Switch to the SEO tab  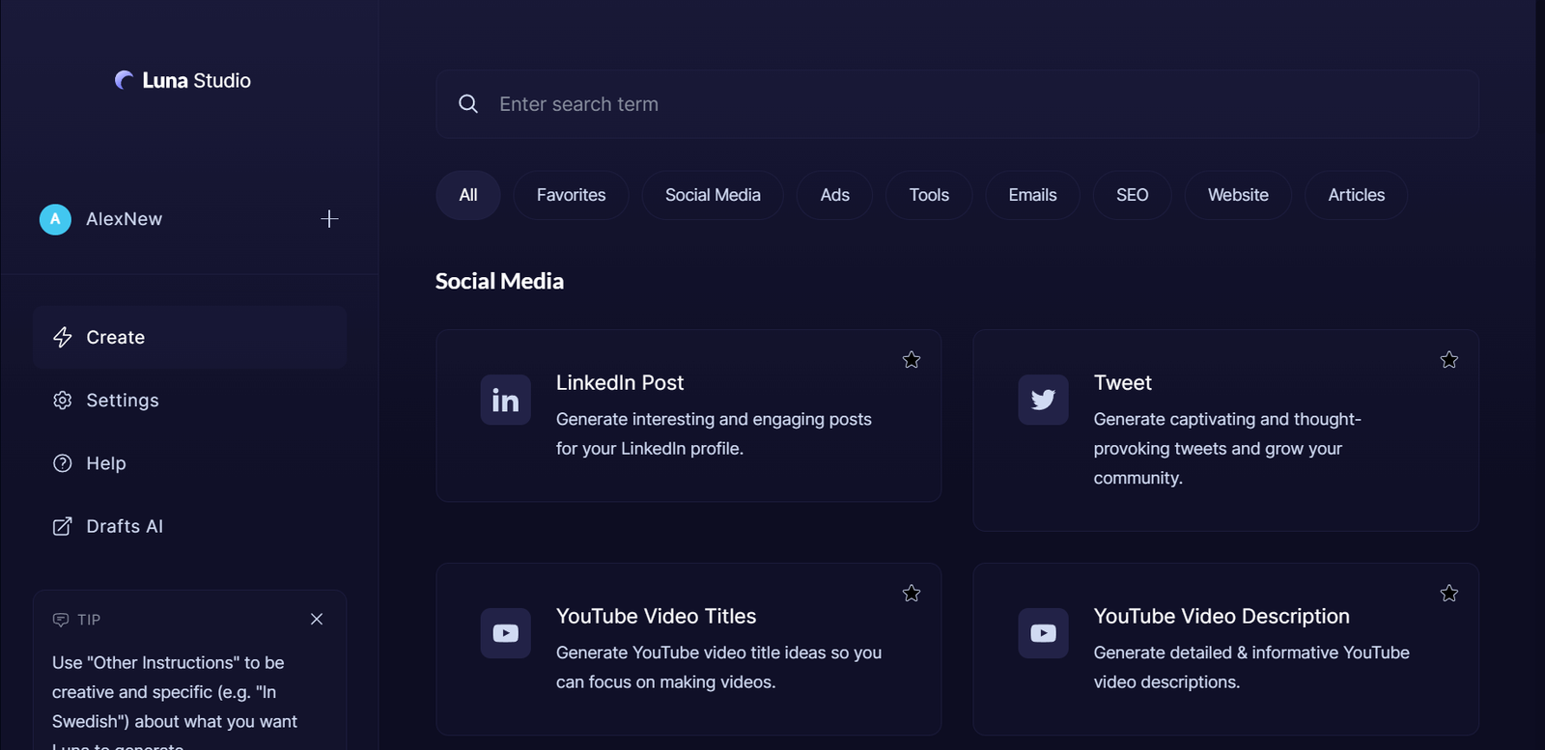point(1133,195)
